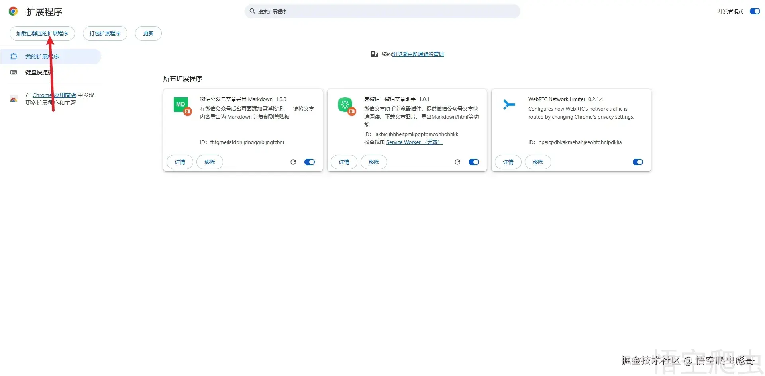This screenshot has width=765, height=376.
Task: Click the 开发者模式 label
Action: (730, 11)
